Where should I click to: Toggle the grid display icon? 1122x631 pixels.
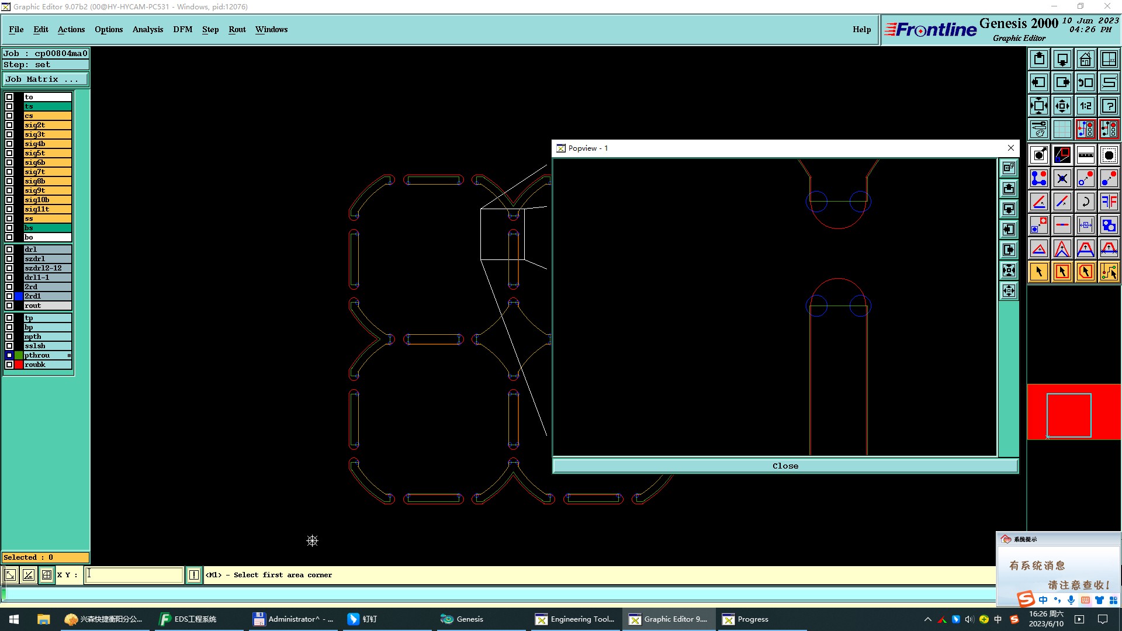tap(1062, 129)
